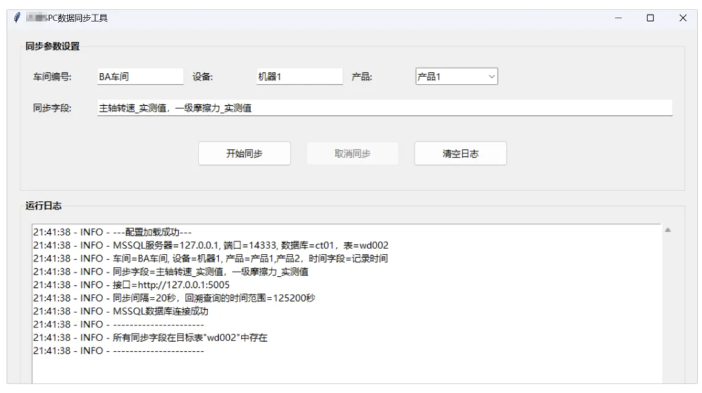
Task: Click the 运行日志 section heading
Action: [43, 205]
